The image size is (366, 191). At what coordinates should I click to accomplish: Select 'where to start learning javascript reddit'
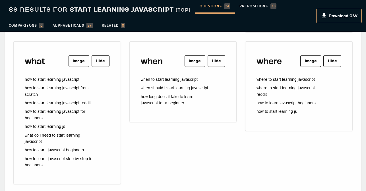pyautogui.click(x=286, y=91)
